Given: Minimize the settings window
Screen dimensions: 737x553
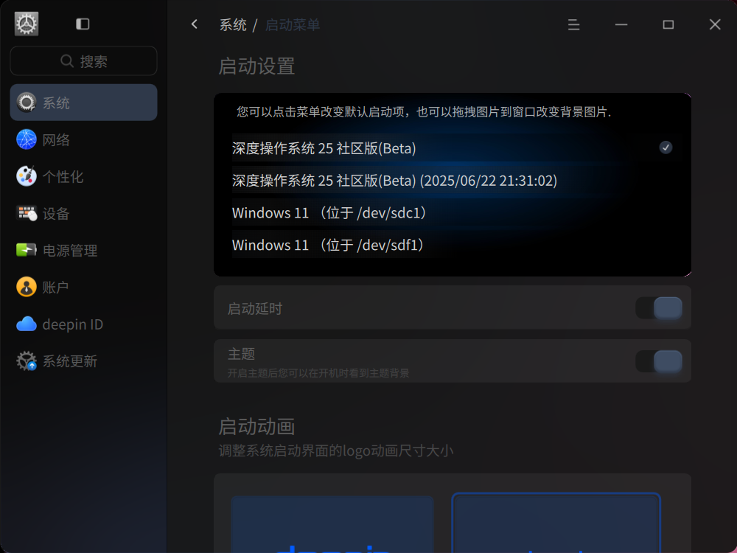Looking at the screenshot, I should (621, 24).
